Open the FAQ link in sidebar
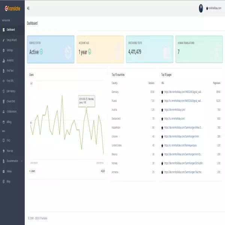The image size is (225, 225). click(x=8, y=140)
